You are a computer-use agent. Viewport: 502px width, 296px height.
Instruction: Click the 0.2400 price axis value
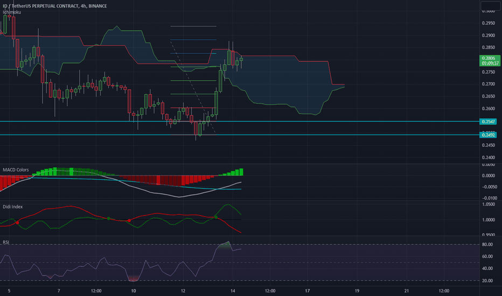(x=488, y=158)
